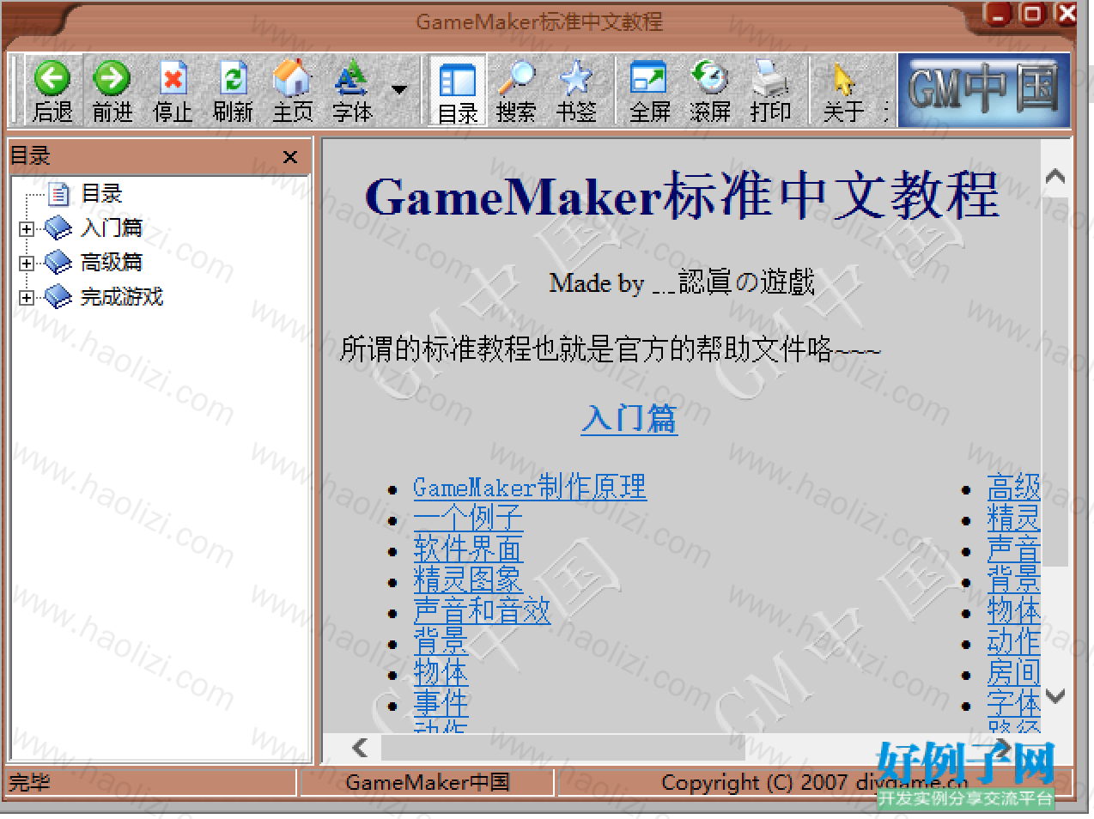This screenshot has height=819, width=1094.
Task: Click the 完毕 status bar text
Action: pos(29,783)
